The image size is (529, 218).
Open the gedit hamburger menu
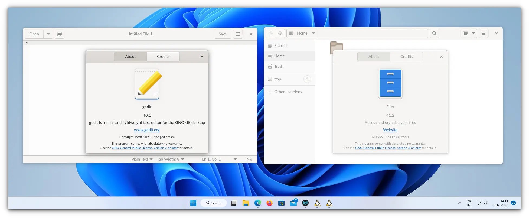(x=238, y=34)
